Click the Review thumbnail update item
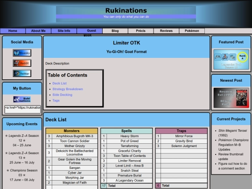252x189 pixels. (231, 156)
